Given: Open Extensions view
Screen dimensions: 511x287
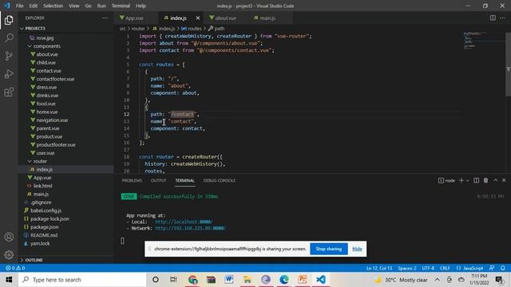Looking at the screenshot, I should coord(9,92).
